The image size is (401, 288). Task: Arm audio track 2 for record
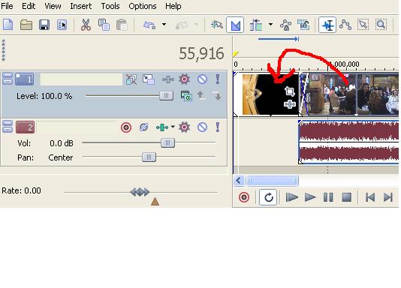click(126, 127)
